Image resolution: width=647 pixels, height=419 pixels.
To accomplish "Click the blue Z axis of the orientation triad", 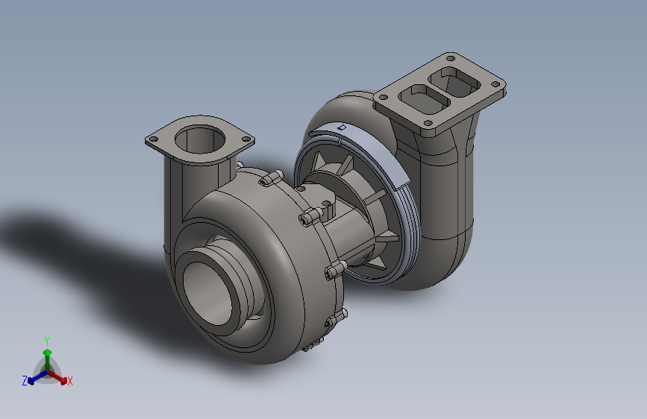I will (x=37, y=377).
